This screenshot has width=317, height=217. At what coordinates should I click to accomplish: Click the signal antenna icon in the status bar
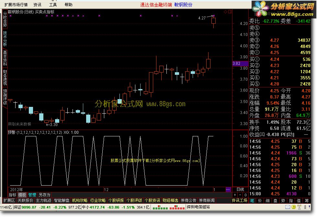[300, 207]
